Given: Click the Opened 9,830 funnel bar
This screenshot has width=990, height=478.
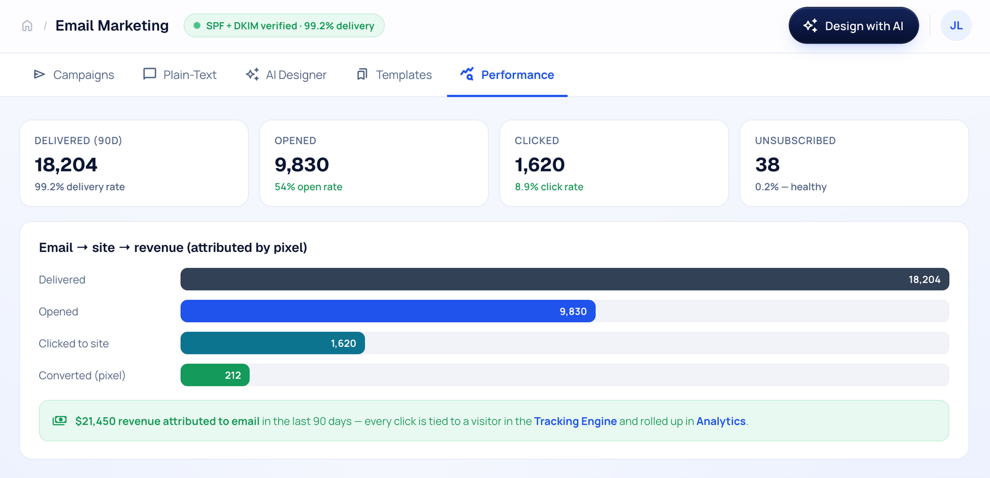Looking at the screenshot, I should 388,311.
